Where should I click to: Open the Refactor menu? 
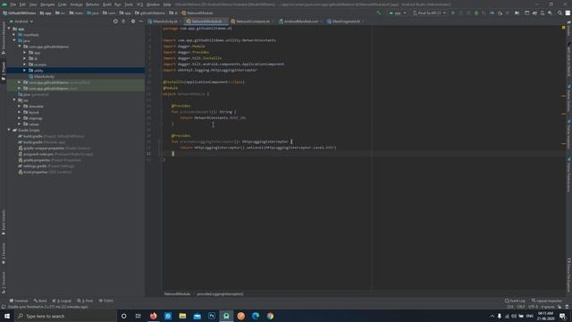coord(92,4)
